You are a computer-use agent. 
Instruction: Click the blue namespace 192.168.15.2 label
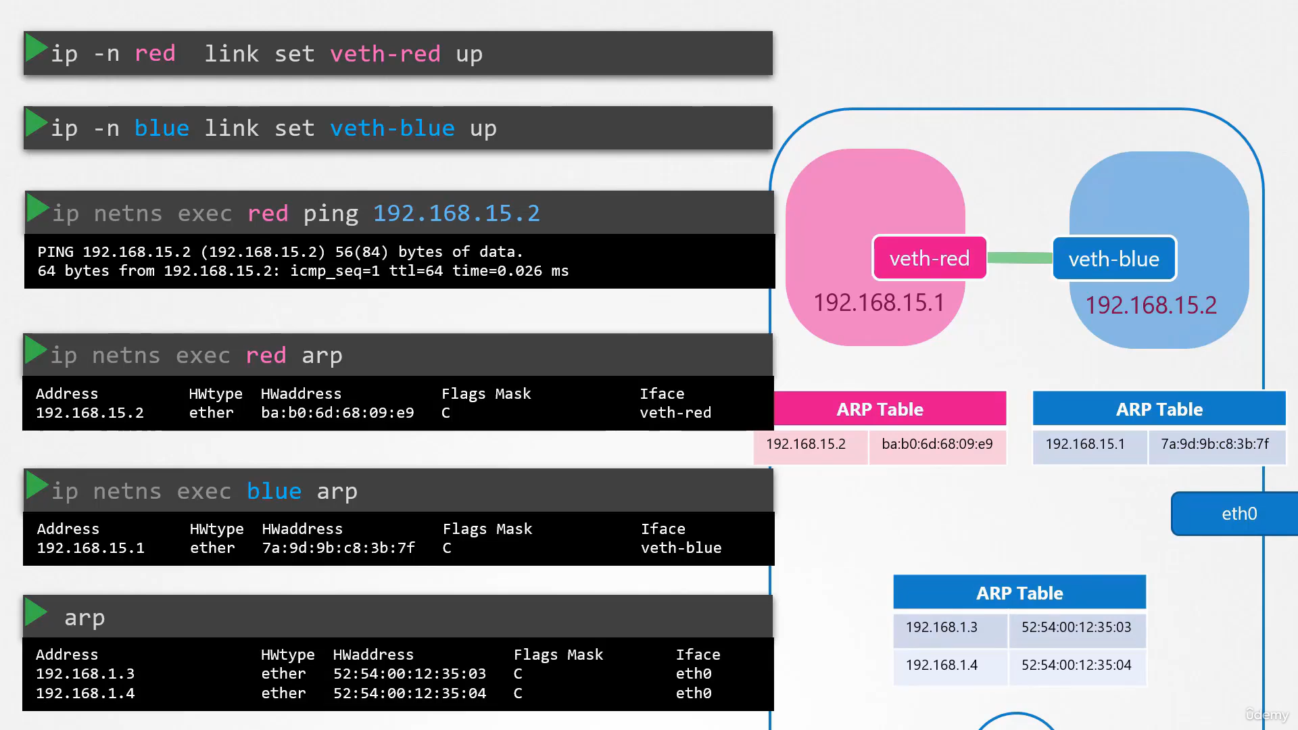coord(1151,306)
